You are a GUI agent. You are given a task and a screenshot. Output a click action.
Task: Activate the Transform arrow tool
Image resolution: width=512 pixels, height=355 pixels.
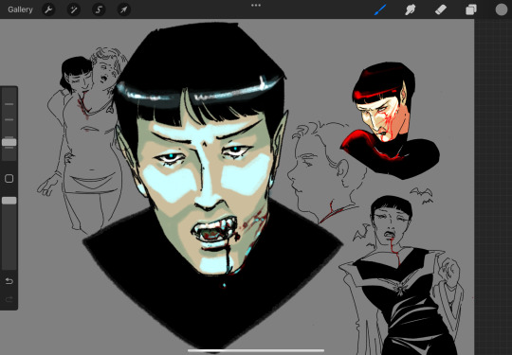124,9
